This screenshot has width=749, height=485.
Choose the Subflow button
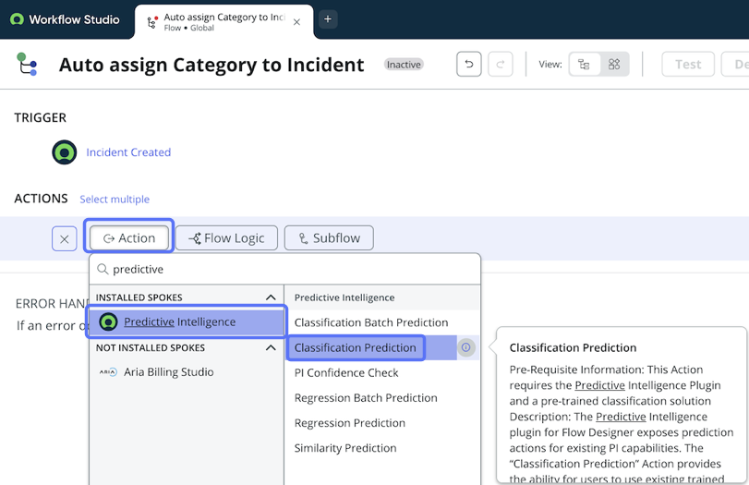pos(329,238)
